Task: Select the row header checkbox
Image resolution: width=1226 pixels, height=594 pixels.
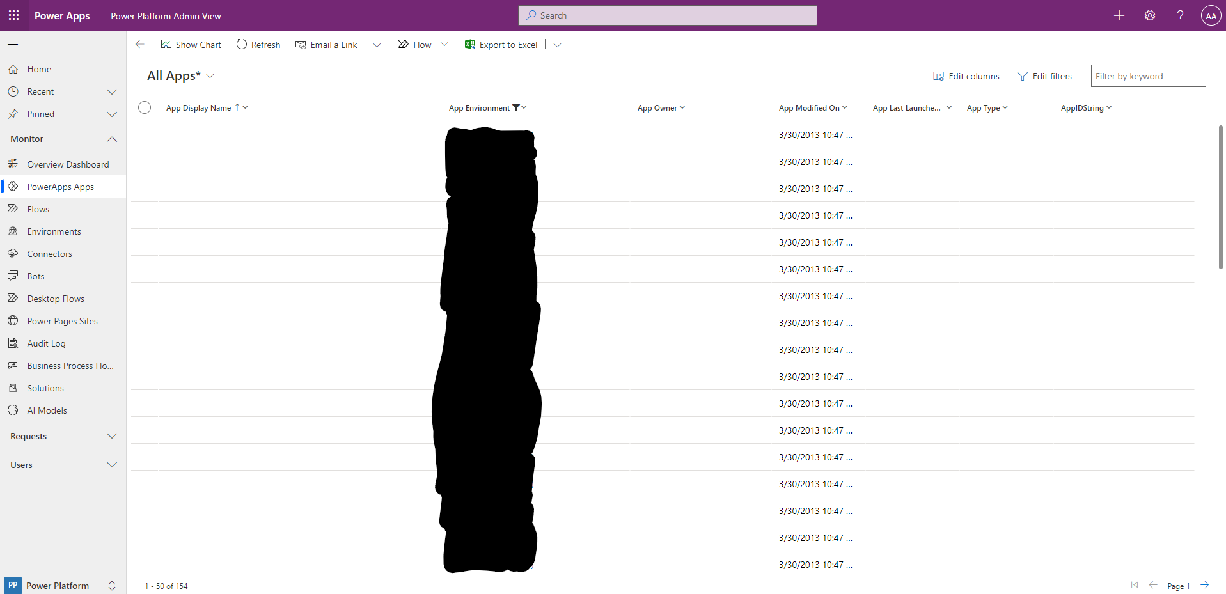Action: click(x=144, y=107)
